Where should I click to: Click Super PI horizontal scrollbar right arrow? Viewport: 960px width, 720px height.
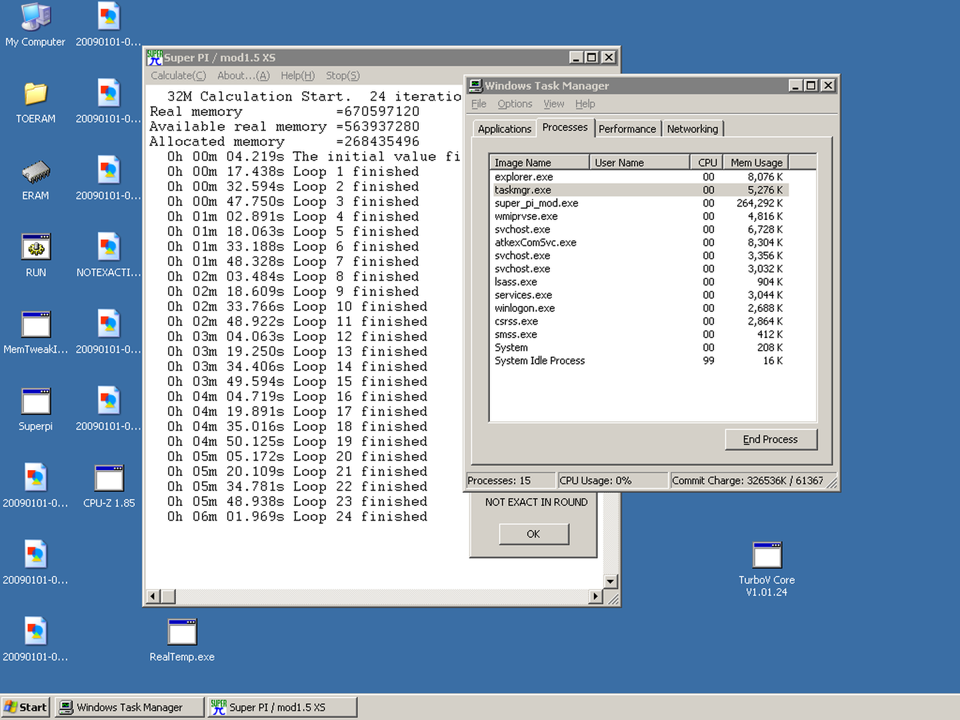tap(596, 596)
